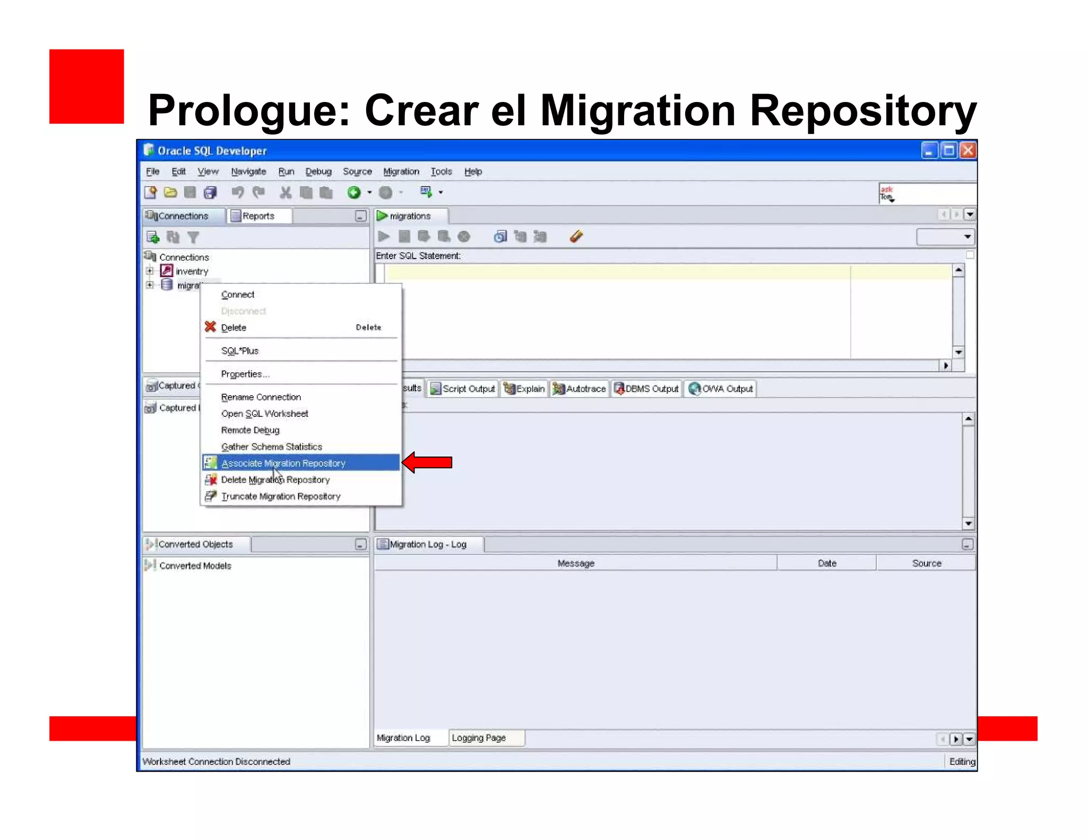Click the New Connection green plus icon
The image size is (1087, 840).
coord(153,237)
